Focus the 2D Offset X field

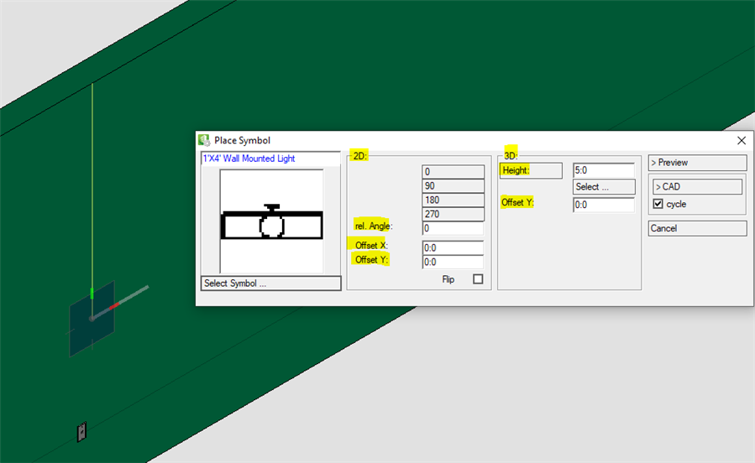point(454,247)
